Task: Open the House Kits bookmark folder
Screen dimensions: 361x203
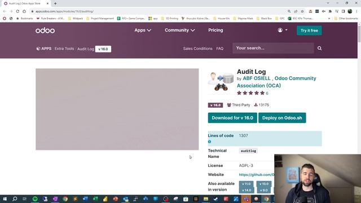Action: click(x=222, y=19)
